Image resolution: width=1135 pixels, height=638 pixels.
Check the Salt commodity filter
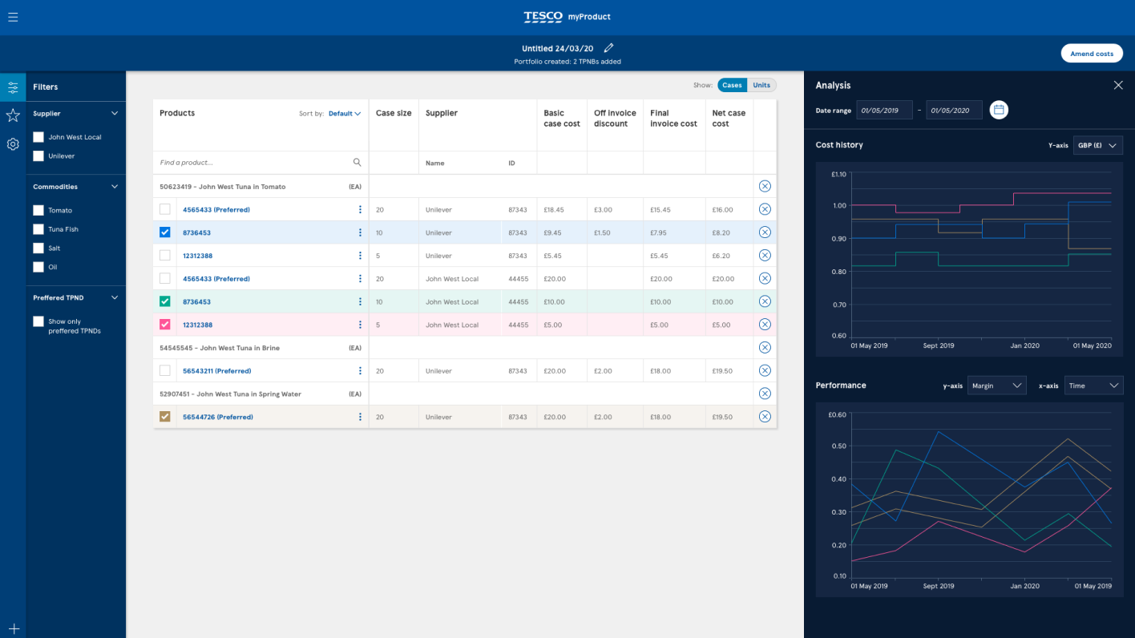pyautogui.click(x=38, y=248)
